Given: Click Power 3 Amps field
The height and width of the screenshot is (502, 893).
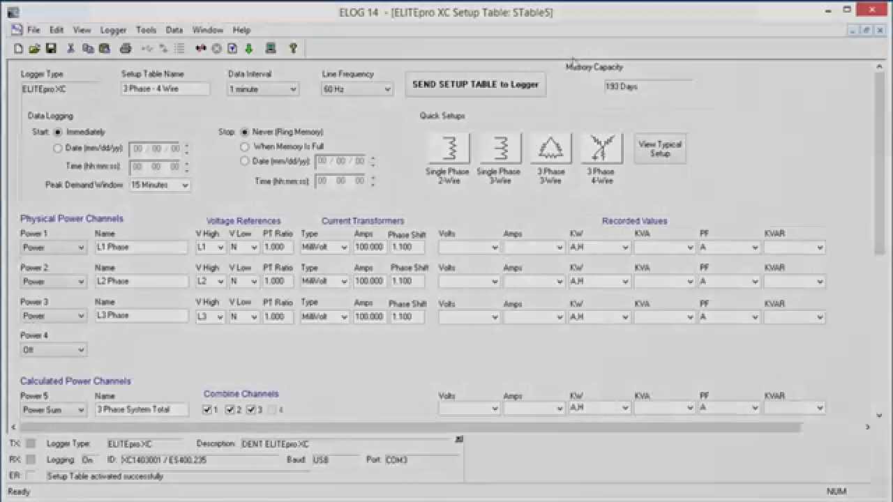Looking at the screenshot, I should click(x=369, y=317).
